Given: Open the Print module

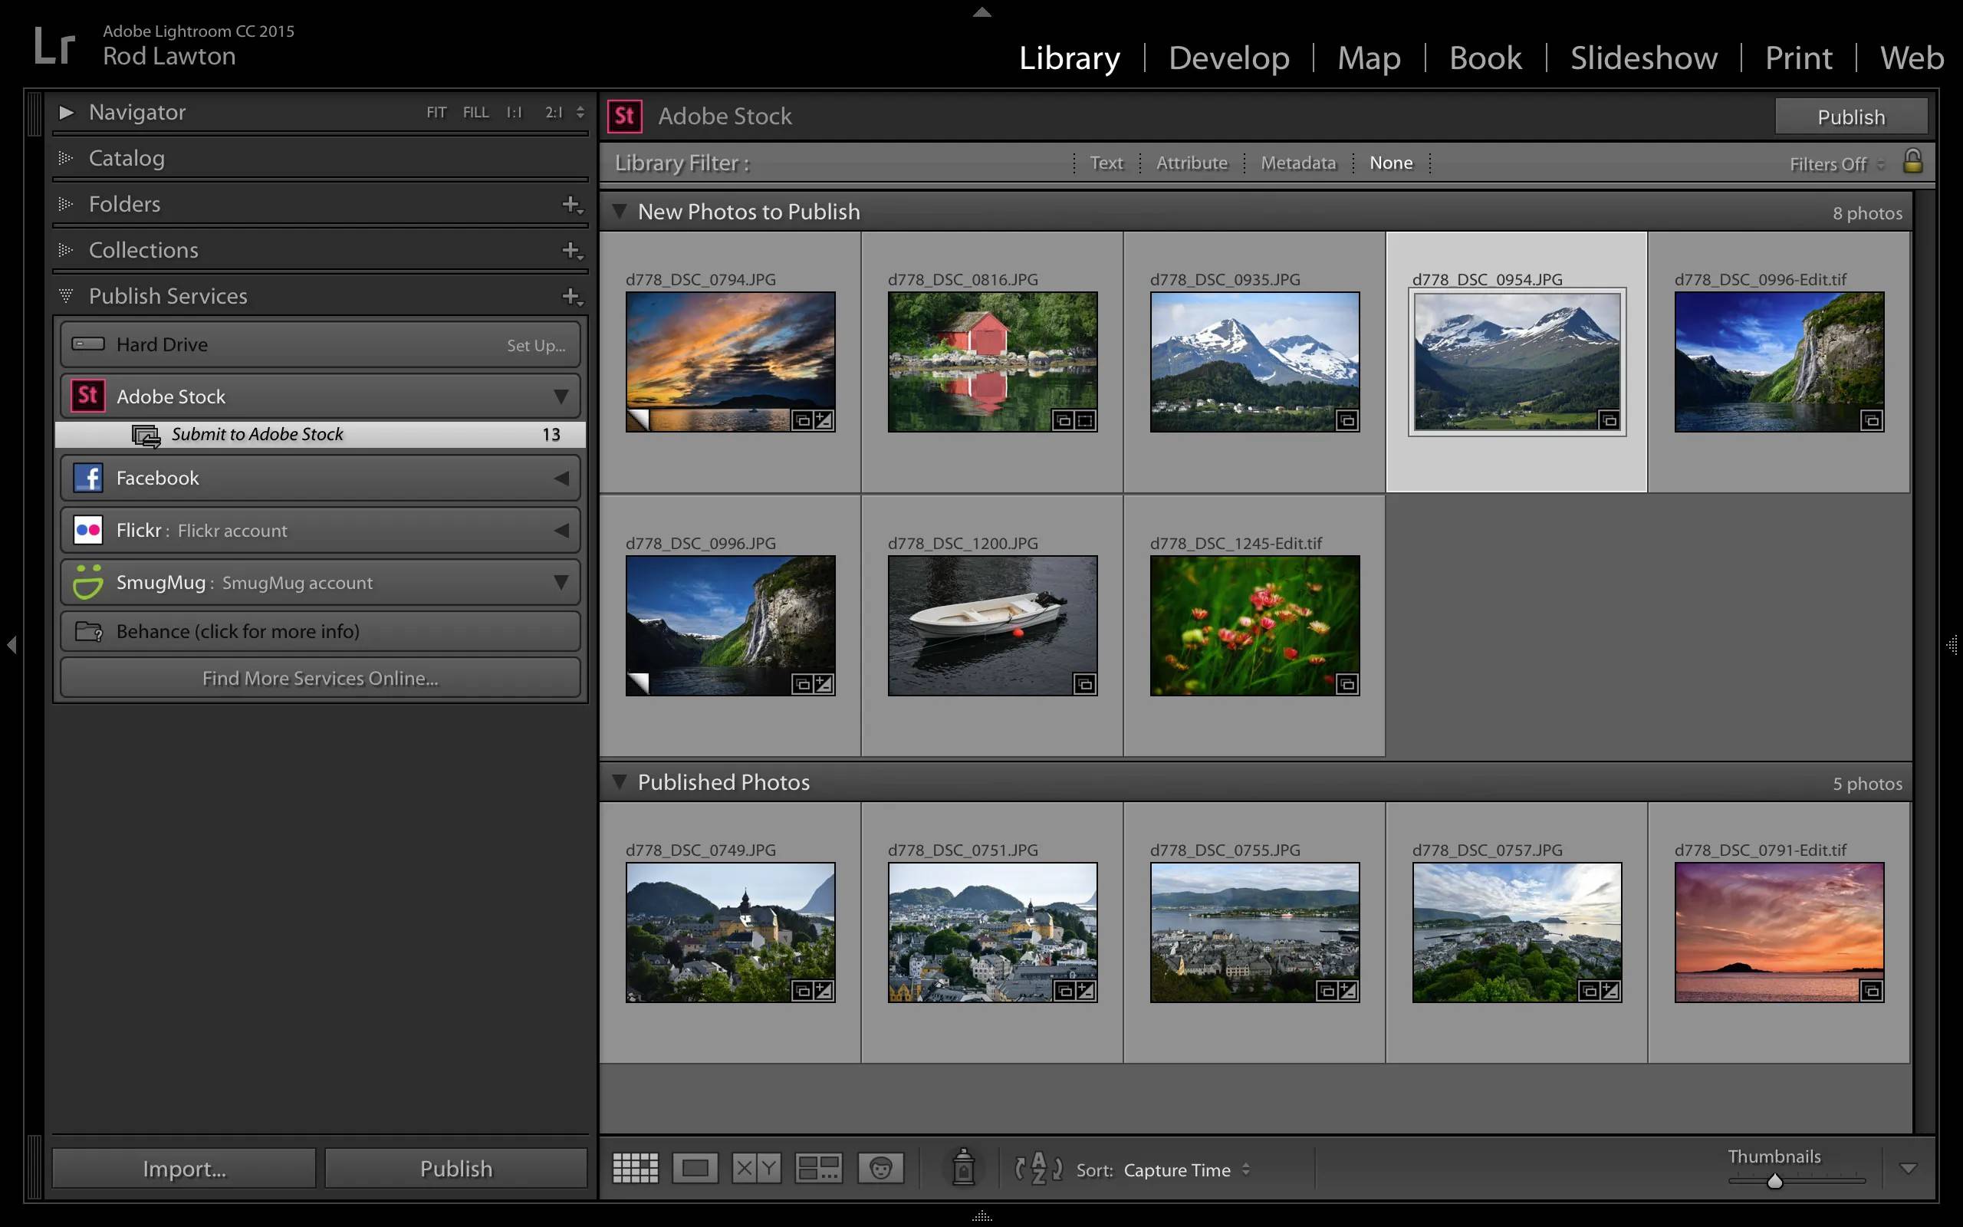Looking at the screenshot, I should (x=1798, y=58).
